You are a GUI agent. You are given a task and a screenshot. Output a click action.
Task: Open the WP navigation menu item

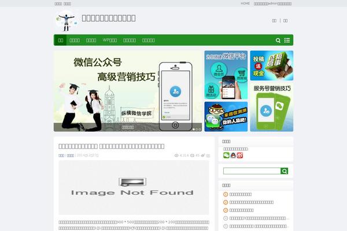click(110, 40)
